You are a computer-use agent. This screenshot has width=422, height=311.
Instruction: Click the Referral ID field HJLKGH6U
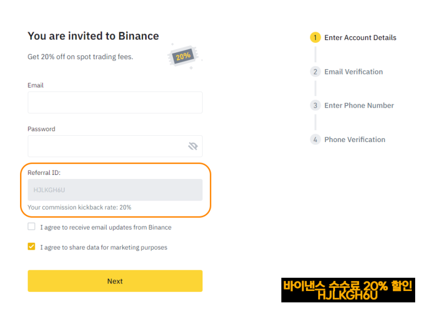[115, 190]
